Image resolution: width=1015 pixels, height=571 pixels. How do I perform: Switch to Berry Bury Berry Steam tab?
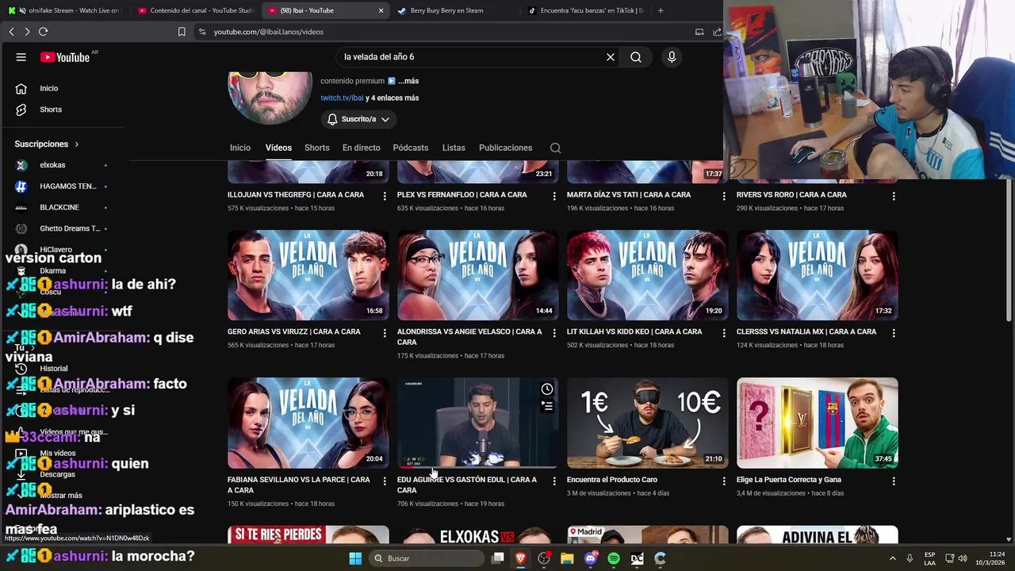click(454, 10)
